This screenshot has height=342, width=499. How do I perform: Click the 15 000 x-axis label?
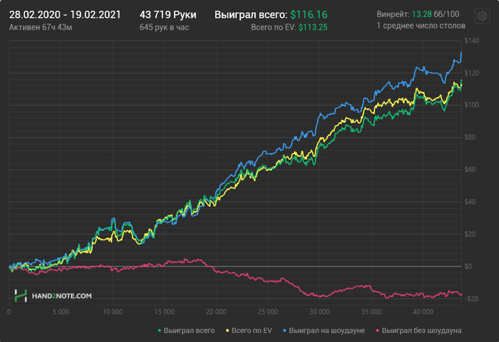pos(164,312)
